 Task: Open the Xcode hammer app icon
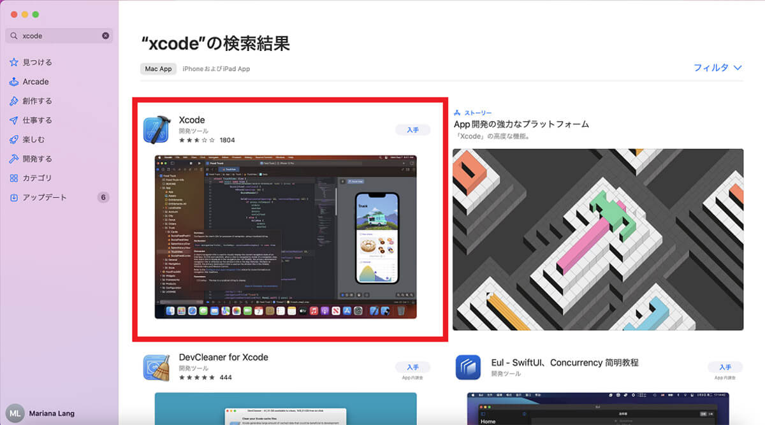(156, 130)
